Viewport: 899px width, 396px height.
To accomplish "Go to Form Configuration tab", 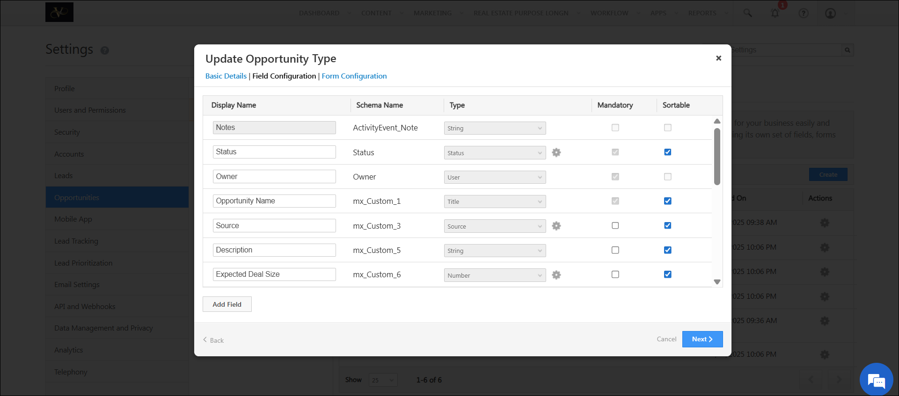I will 354,76.
